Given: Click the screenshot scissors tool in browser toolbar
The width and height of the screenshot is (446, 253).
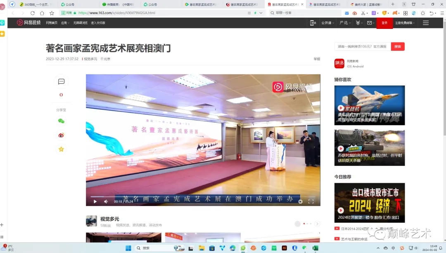Looking at the screenshot, I should click(x=363, y=13).
